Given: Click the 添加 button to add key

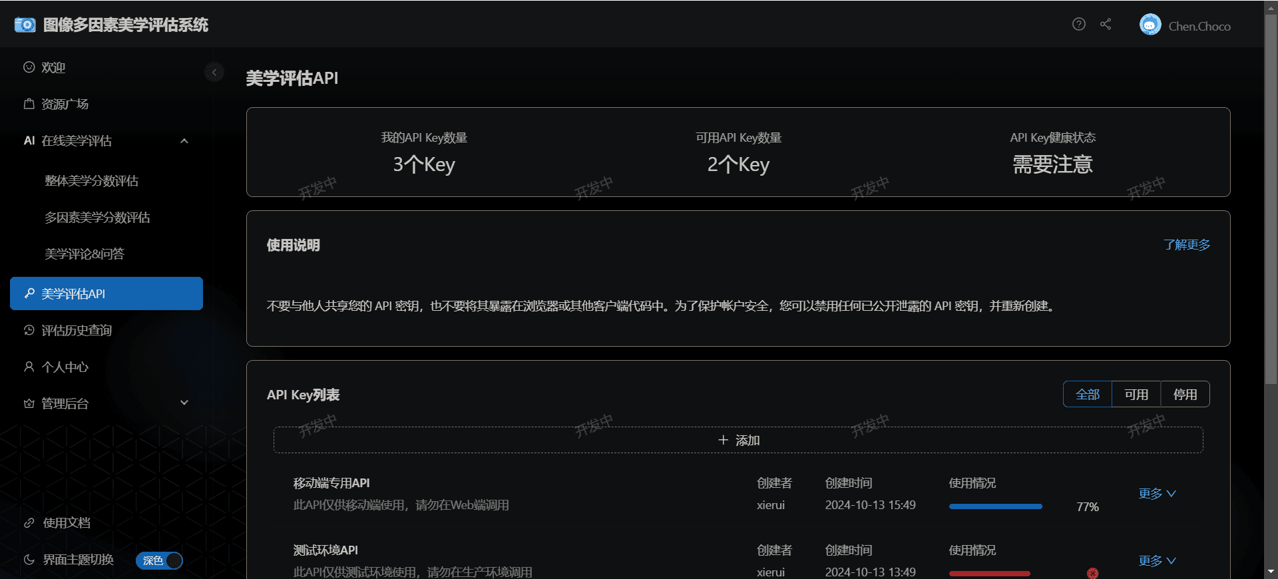Looking at the screenshot, I should point(738,441).
